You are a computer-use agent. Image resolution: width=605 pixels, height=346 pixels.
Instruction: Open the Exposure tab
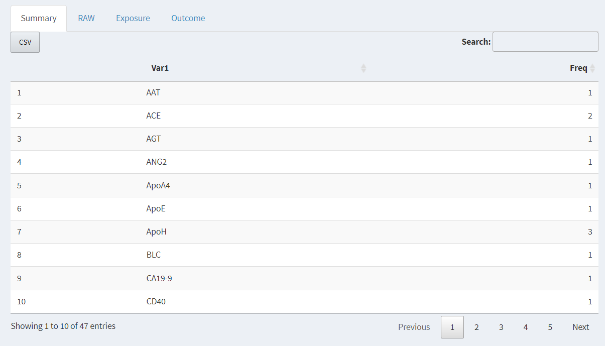pyautogui.click(x=133, y=18)
